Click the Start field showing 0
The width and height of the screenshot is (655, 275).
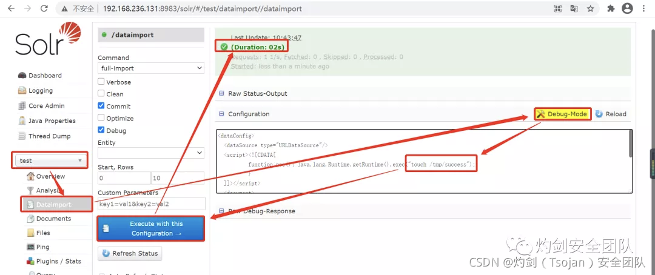(124, 178)
